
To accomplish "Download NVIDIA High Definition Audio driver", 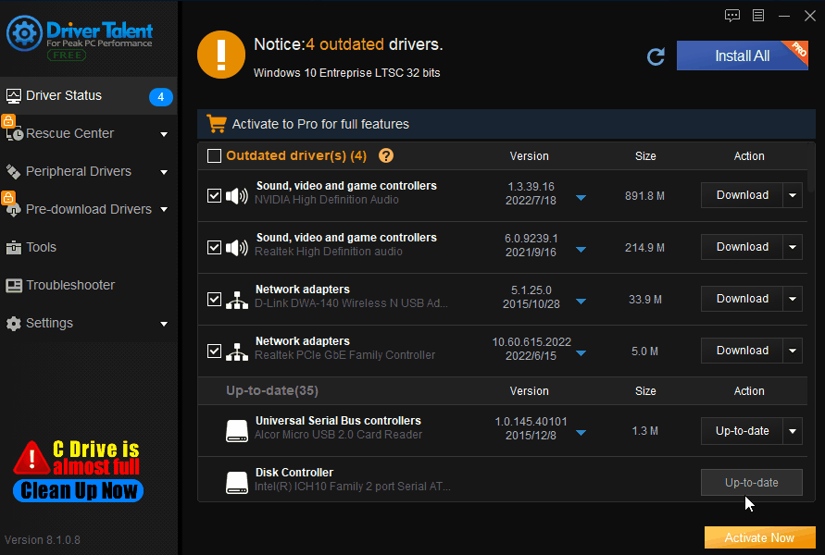I will (x=742, y=195).
